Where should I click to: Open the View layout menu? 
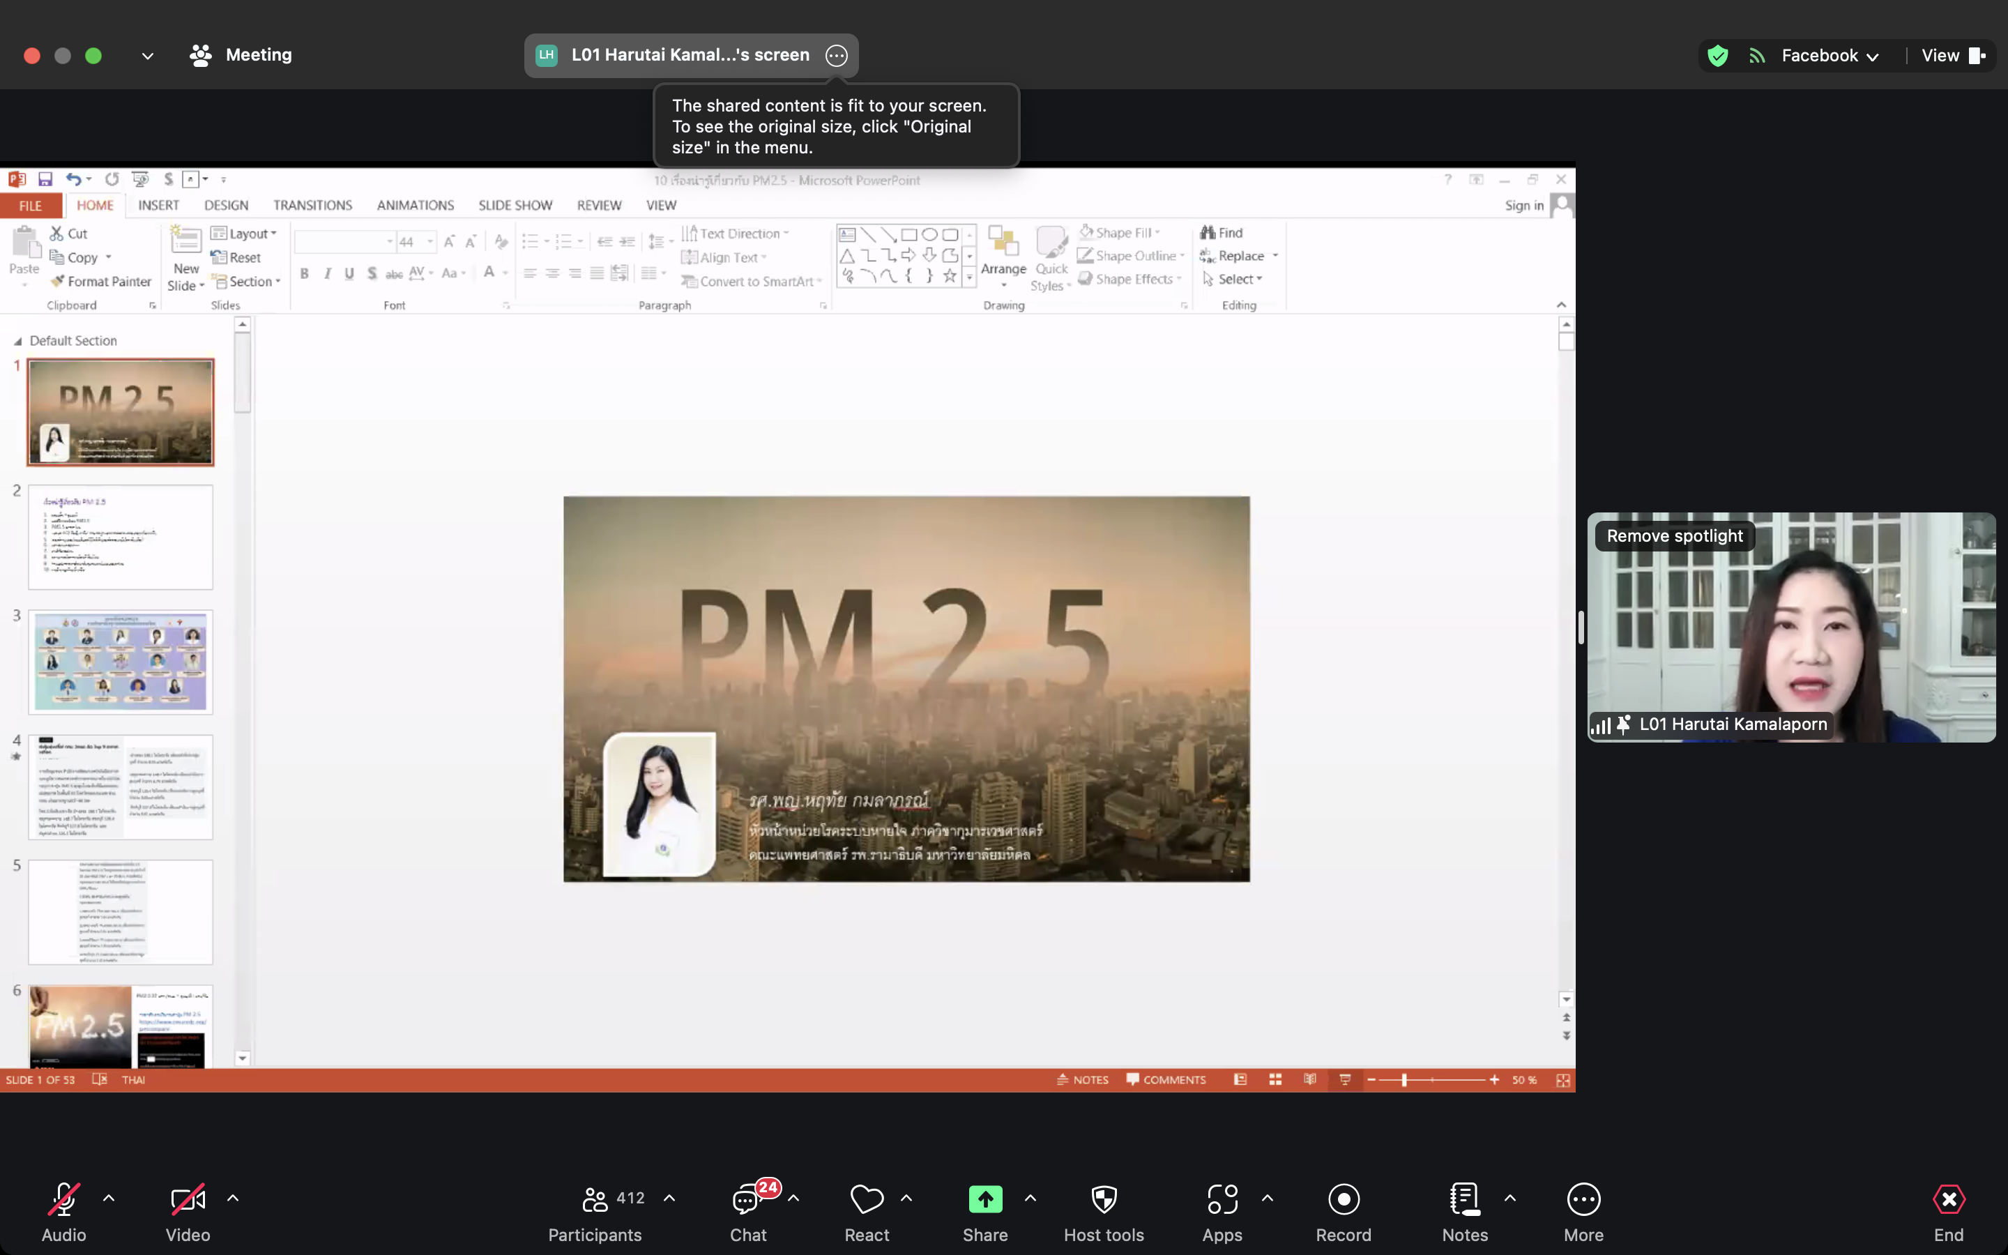pos(1952,56)
